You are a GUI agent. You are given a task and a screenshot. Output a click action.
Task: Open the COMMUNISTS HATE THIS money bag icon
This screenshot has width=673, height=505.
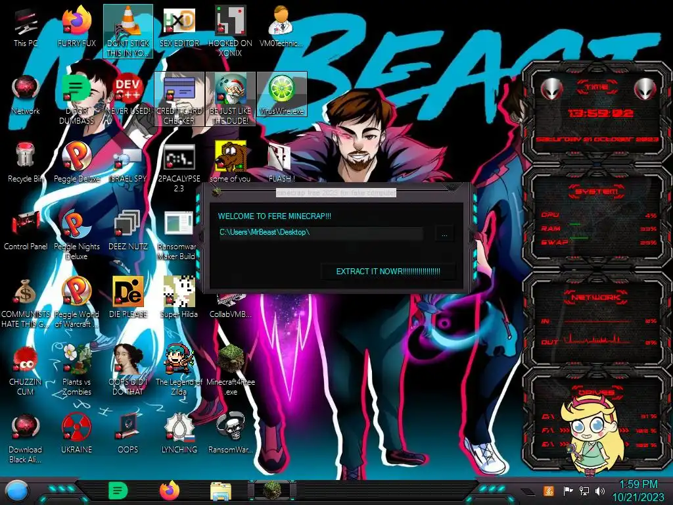point(26,302)
